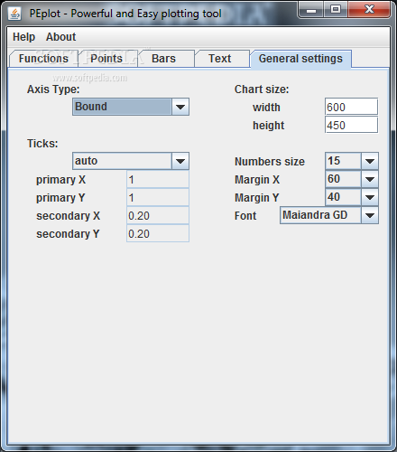Select the General settings tab

pos(300,59)
